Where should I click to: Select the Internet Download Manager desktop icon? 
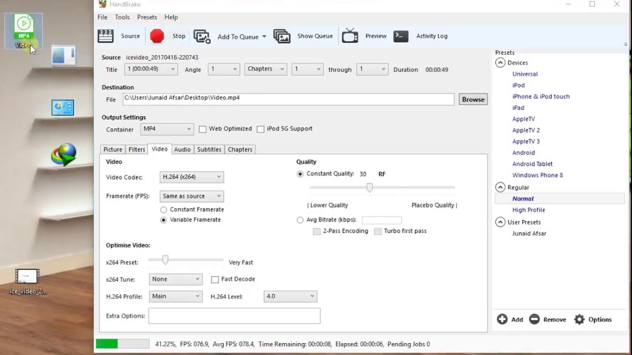(x=63, y=154)
